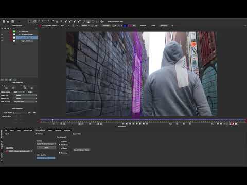Viewport: 247px width, 185px height.
Task: Click the first In/Out icon in Layer Properties
Action: [x=6, y=88]
